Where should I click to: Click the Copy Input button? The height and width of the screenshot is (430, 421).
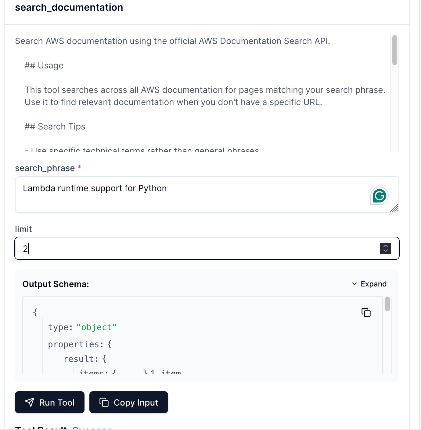(x=128, y=402)
